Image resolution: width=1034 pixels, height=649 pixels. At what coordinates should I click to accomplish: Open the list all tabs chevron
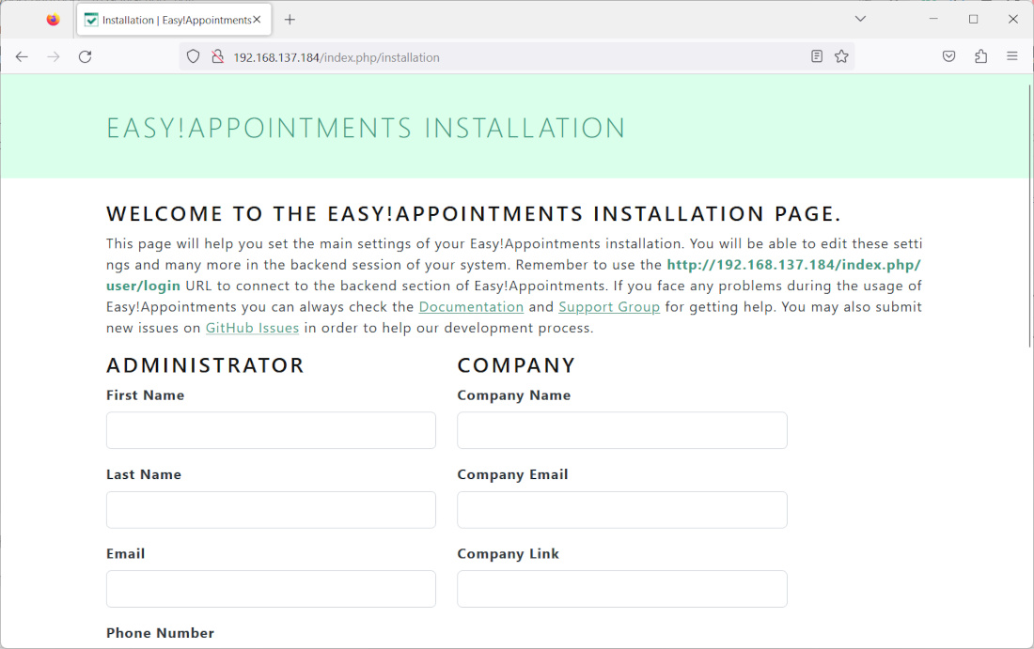860,19
